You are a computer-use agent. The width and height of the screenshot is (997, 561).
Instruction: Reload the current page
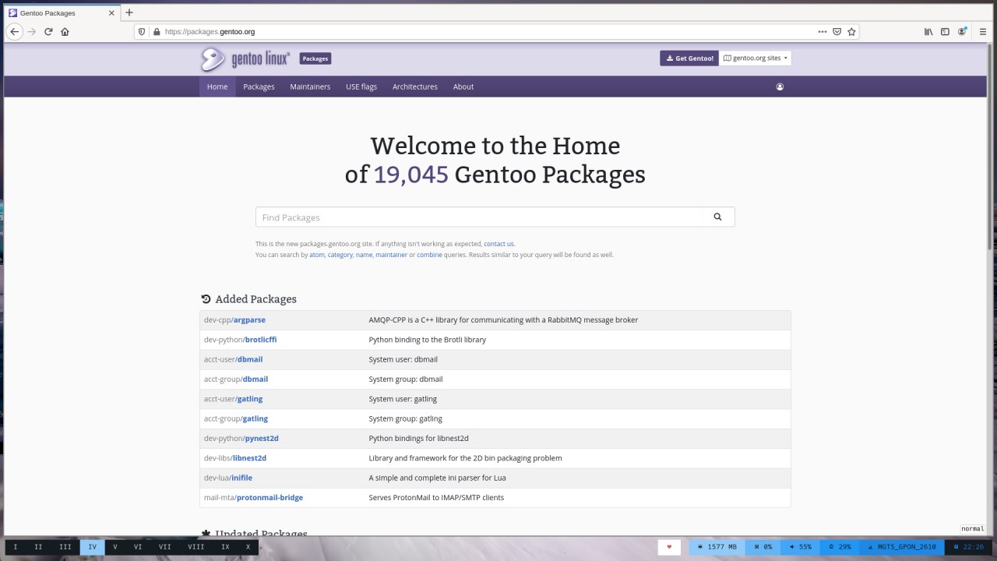48,32
